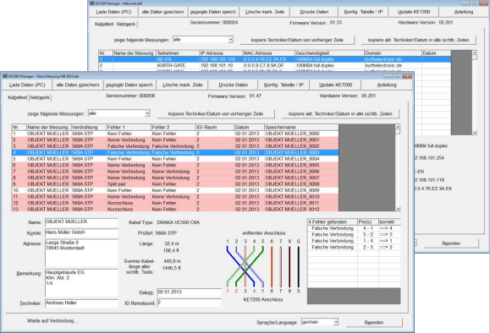
Task: Select measurement row 10 OBJEKT MUELLER_0009
Action: (x=175, y=190)
